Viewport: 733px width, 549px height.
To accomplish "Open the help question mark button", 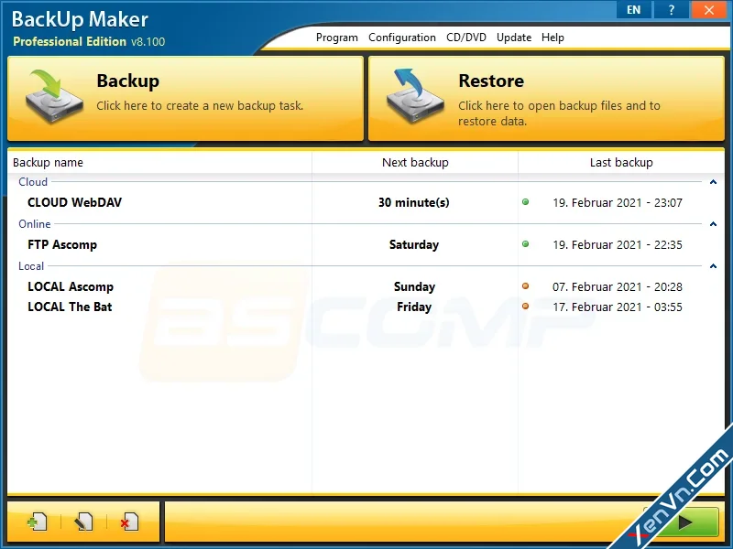I will coord(672,10).
